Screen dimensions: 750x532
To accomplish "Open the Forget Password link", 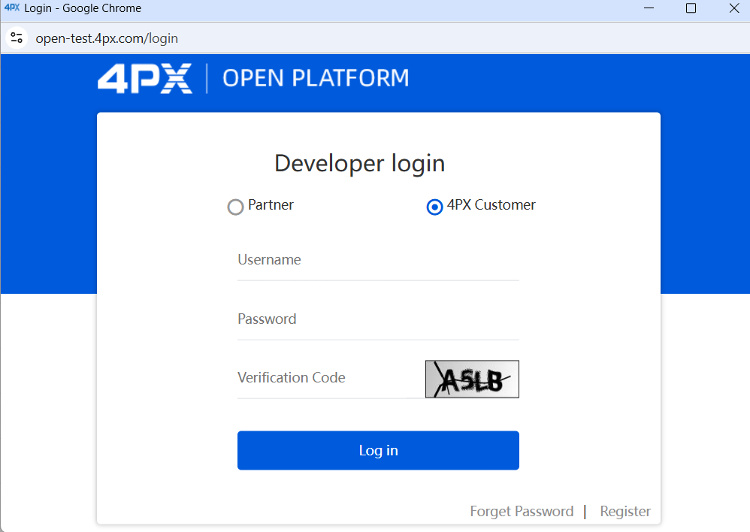I will [x=522, y=511].
